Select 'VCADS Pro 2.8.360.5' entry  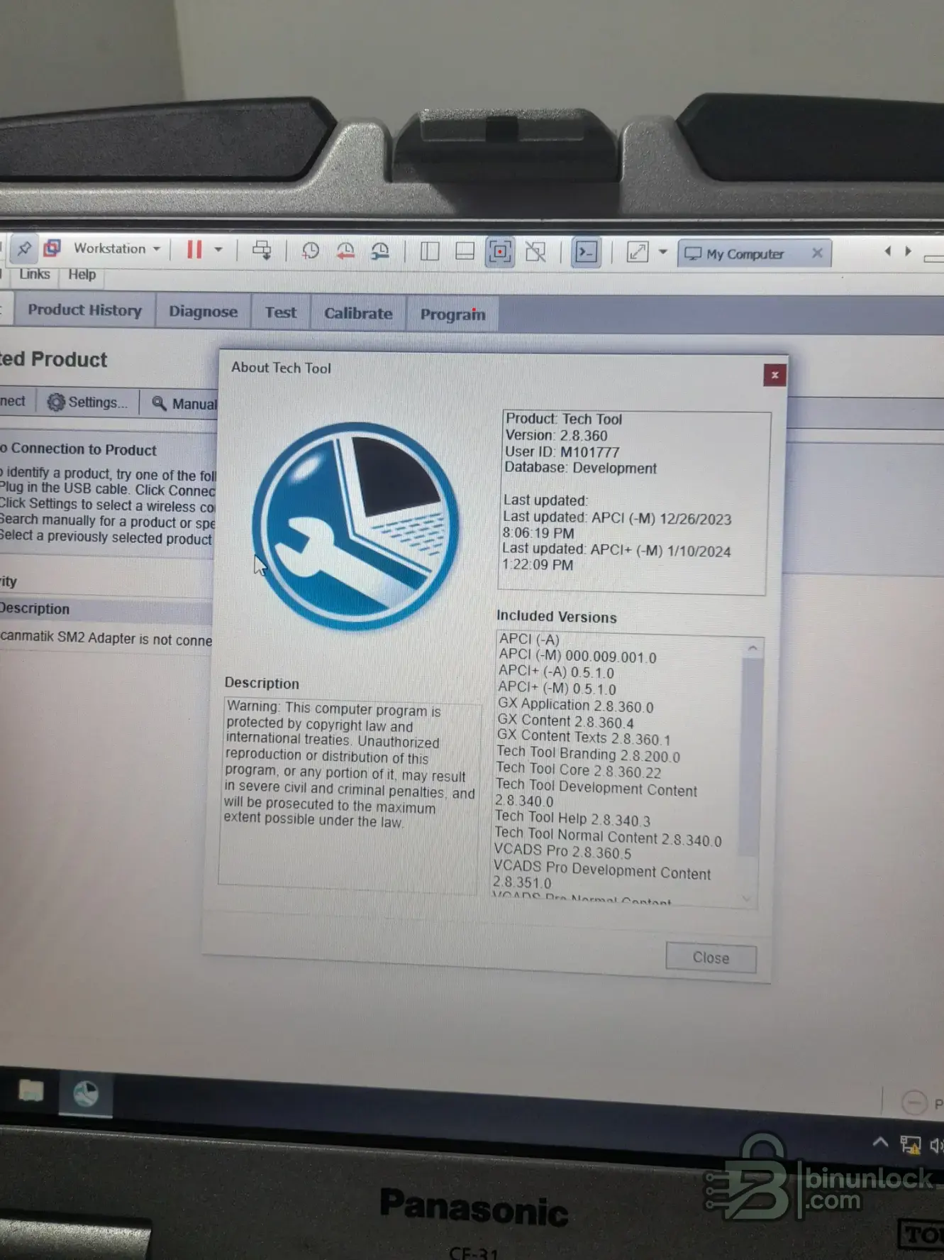[x=562, y=851]
